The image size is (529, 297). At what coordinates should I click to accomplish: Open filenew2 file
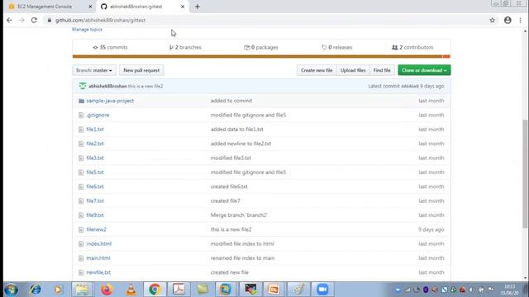click(x=96, y=229)
